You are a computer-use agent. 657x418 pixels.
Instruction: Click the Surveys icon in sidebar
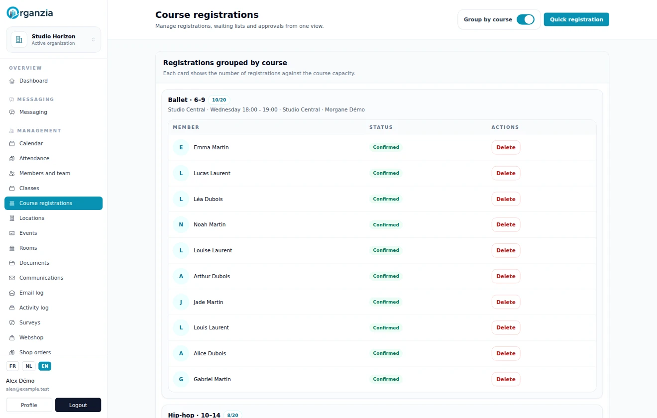click(12, 322)
